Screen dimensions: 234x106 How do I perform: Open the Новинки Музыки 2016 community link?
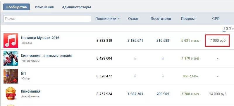40,38
